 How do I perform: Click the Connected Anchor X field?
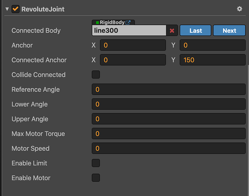(x=133, y=60)
